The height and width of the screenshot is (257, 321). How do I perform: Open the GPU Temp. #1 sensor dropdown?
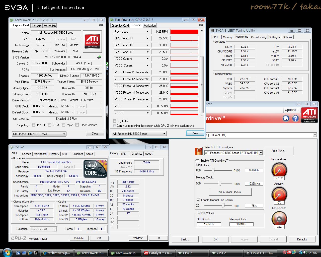(x=147, y=38)
